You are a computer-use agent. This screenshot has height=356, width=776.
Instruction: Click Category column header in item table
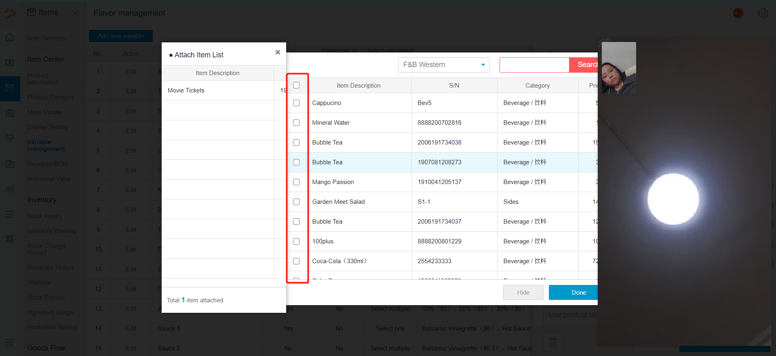click(x=538, y=86)
